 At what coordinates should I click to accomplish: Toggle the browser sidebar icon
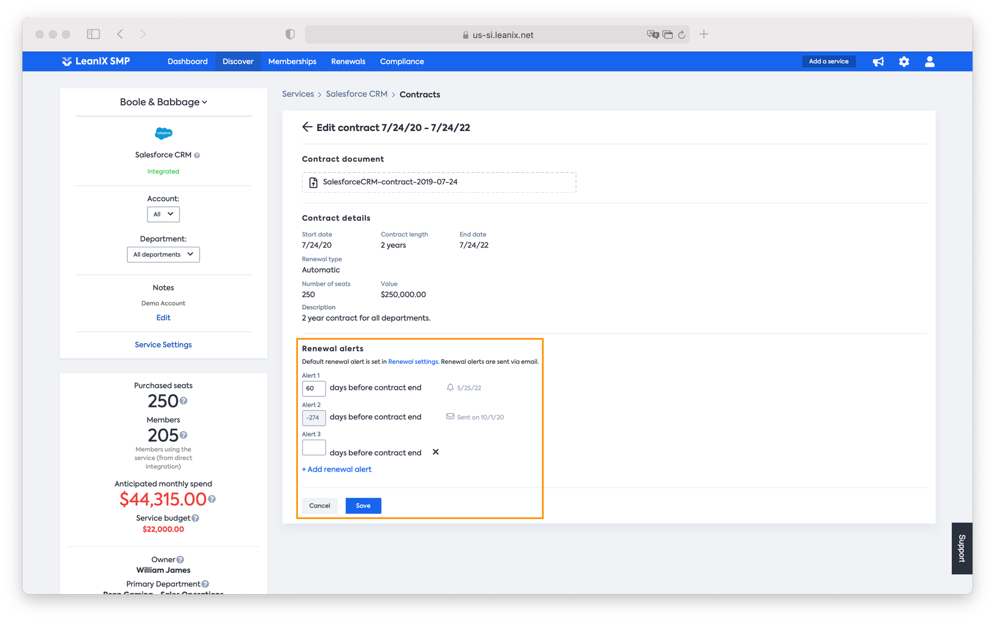[93, 35]
